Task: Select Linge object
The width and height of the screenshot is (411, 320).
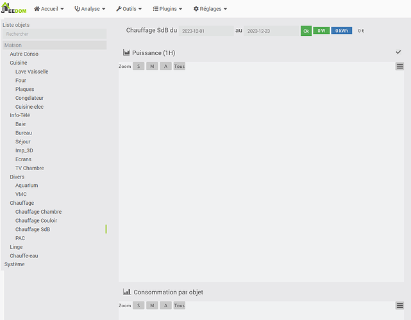Action: coord(16,247)
